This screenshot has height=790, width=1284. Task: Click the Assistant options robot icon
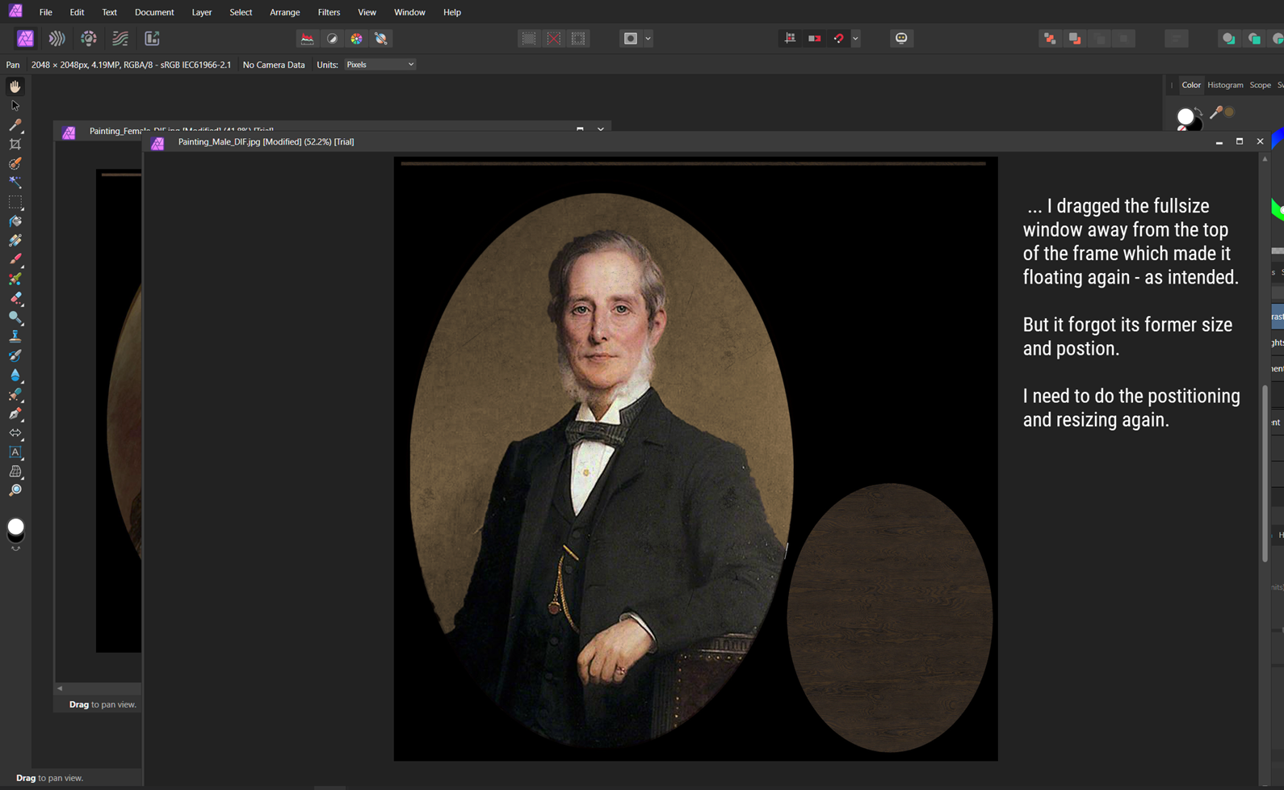point(901,38)
